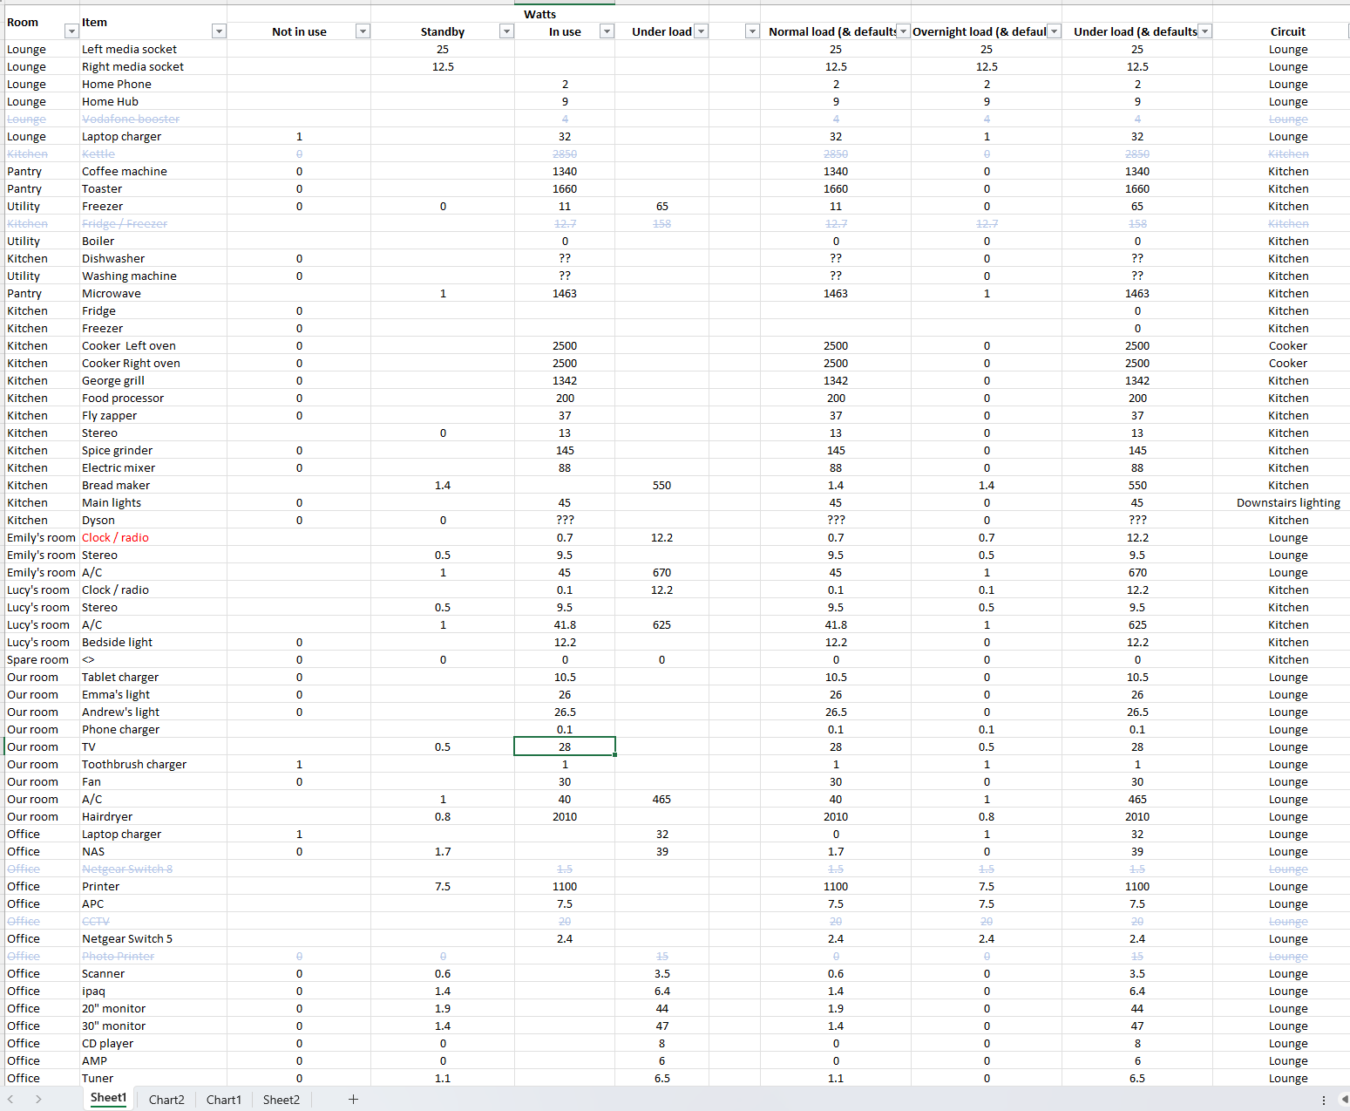Open the Item column filter dropdown
This screenshot has height=1111, width=1350.
[219, 31]
